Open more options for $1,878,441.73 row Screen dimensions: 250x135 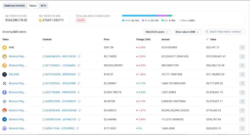pos(242,92)
